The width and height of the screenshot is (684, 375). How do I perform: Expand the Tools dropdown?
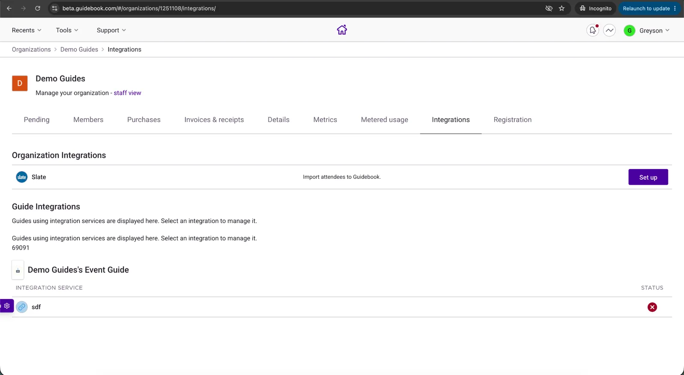67,30
